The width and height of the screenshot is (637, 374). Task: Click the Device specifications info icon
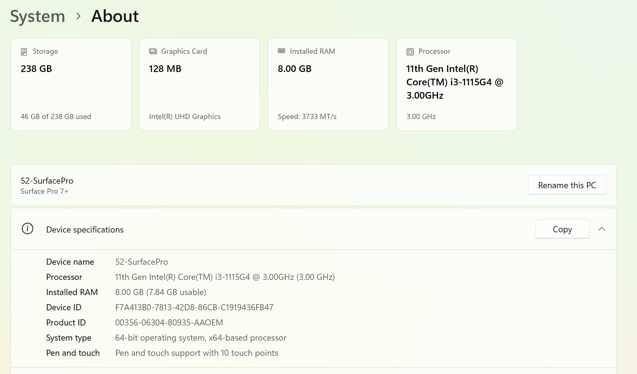point(27,229)
